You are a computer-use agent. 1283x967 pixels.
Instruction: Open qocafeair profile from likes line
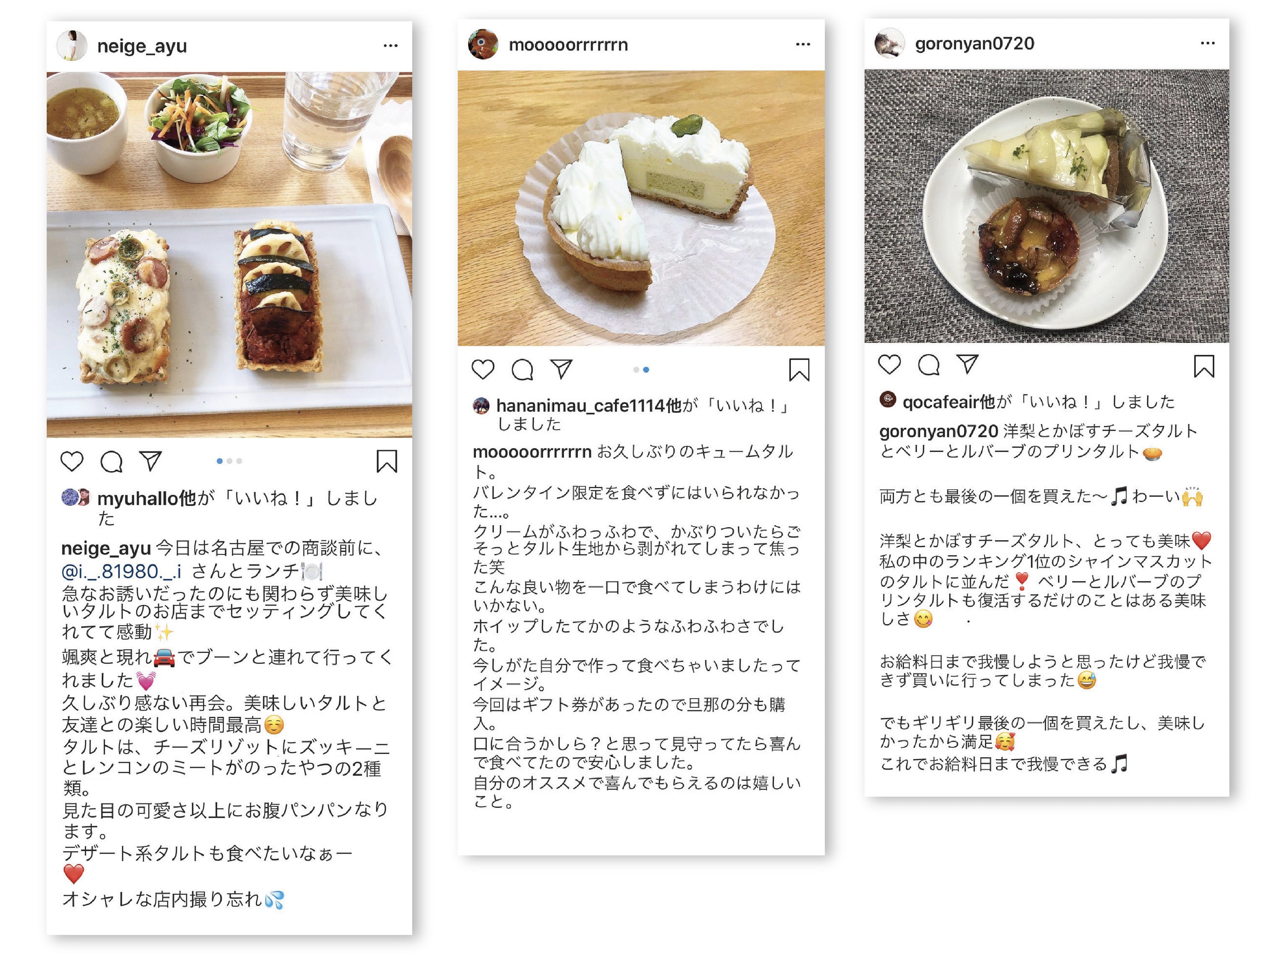point(941,402)
